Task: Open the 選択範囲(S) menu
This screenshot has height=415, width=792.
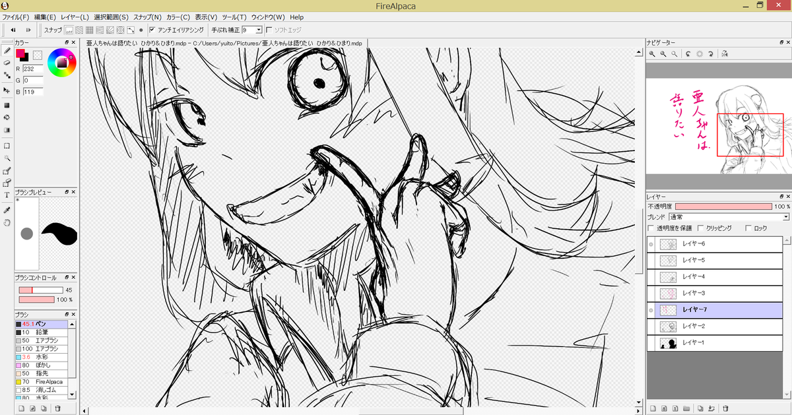Action: click(111, 16)
